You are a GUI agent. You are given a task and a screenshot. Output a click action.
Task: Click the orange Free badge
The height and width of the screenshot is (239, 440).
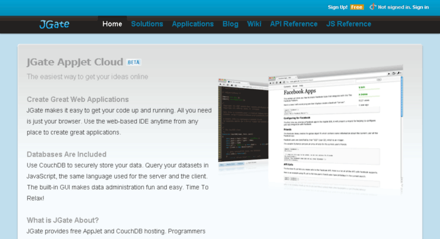coord(357,7)
